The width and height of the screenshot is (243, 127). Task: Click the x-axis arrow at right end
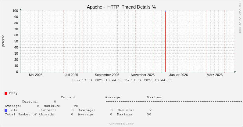click(x=235, y=72)
